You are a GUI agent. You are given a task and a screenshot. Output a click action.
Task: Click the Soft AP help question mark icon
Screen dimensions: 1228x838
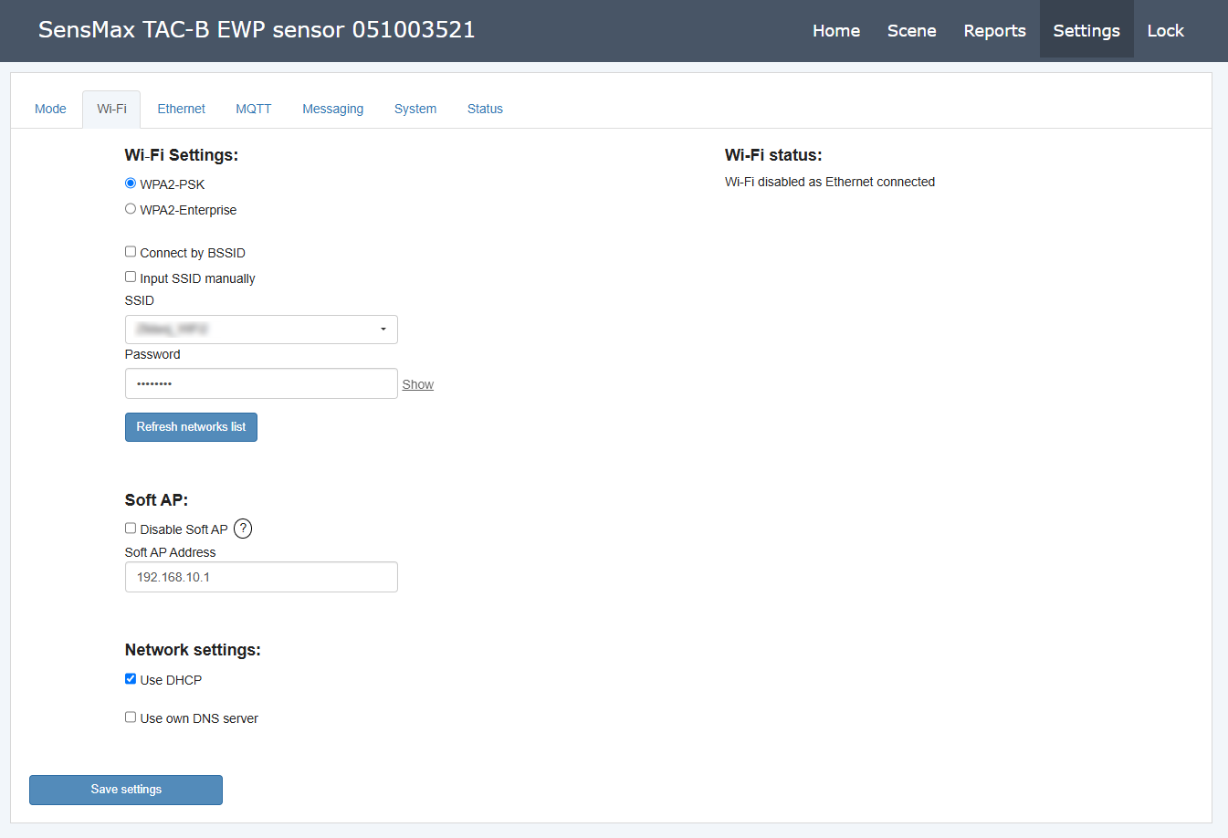click(243, 529)
